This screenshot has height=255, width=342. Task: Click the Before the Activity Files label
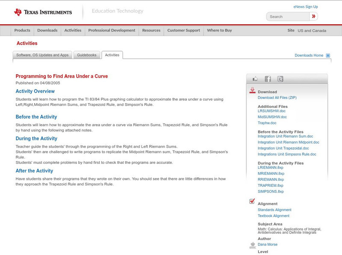pos(280,132)
